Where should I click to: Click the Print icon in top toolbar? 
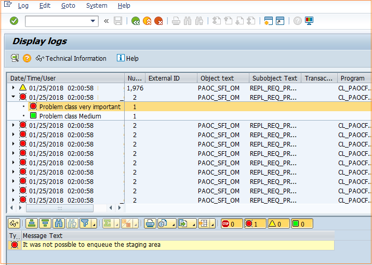tap(176, 21)
